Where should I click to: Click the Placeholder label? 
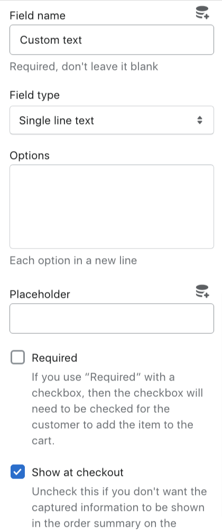[40, 294]
